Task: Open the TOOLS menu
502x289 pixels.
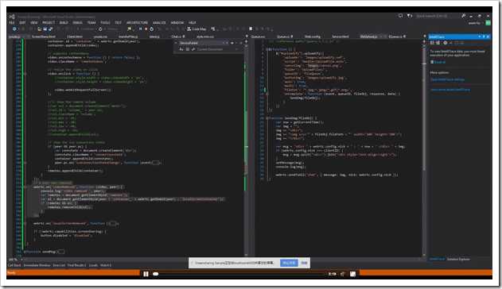Action: 105,23
